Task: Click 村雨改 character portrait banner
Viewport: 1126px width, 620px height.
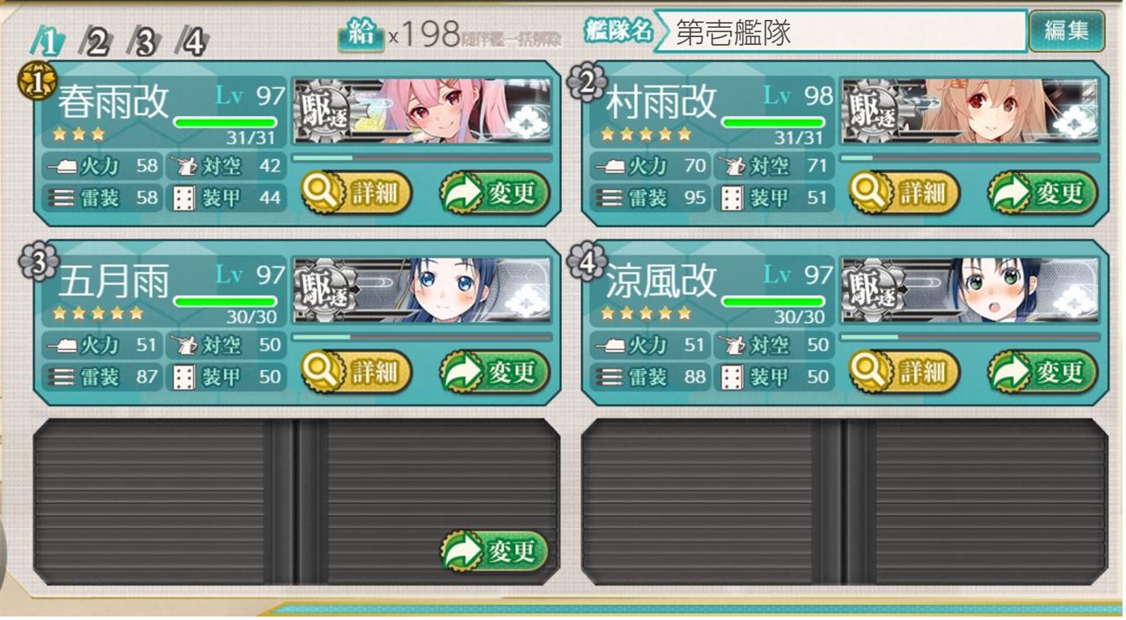Action: (x=970, y=112)
